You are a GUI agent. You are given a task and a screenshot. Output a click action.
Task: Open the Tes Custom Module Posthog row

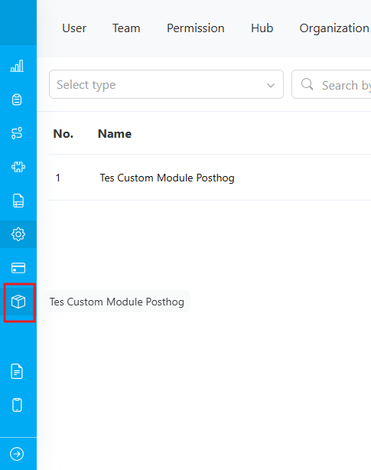210,178
